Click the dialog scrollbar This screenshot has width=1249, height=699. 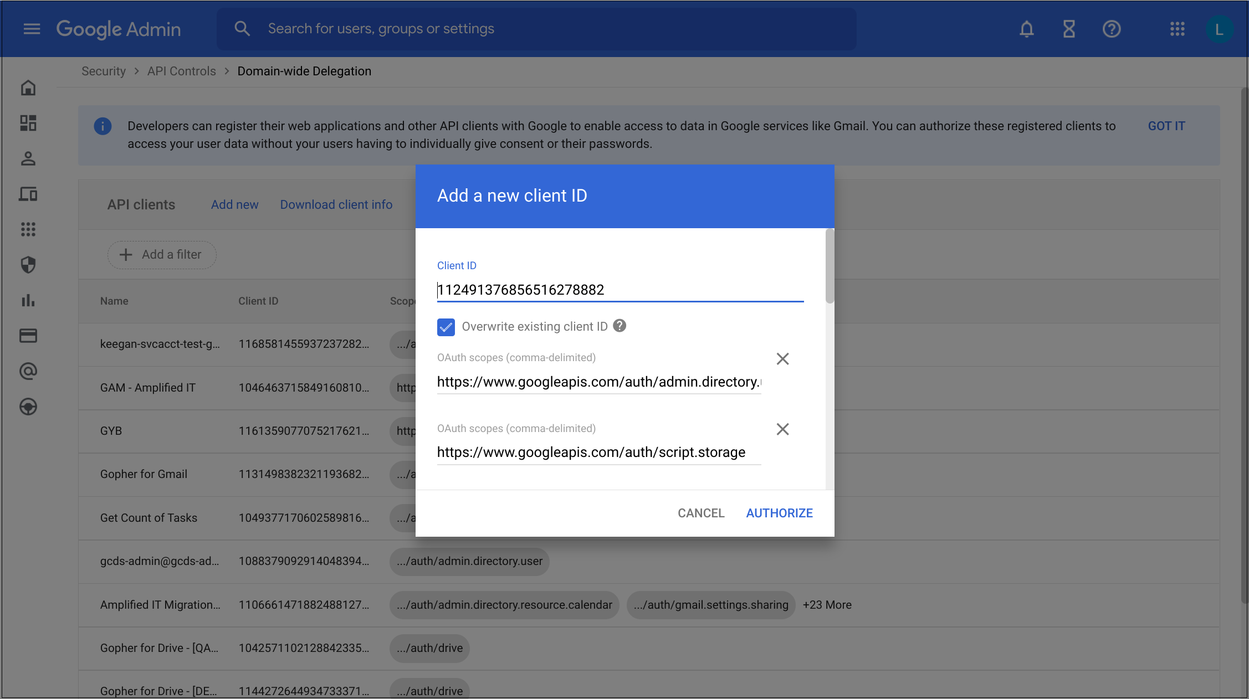[x=830, y=266]
